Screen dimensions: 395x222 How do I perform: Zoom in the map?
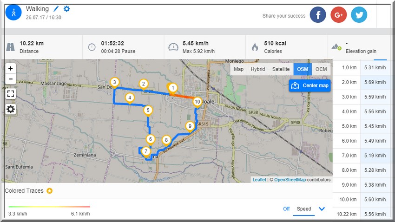tap(10, 68)
